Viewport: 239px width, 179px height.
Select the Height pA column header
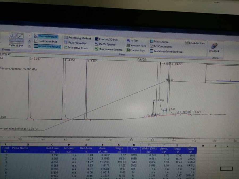point(119,150)
